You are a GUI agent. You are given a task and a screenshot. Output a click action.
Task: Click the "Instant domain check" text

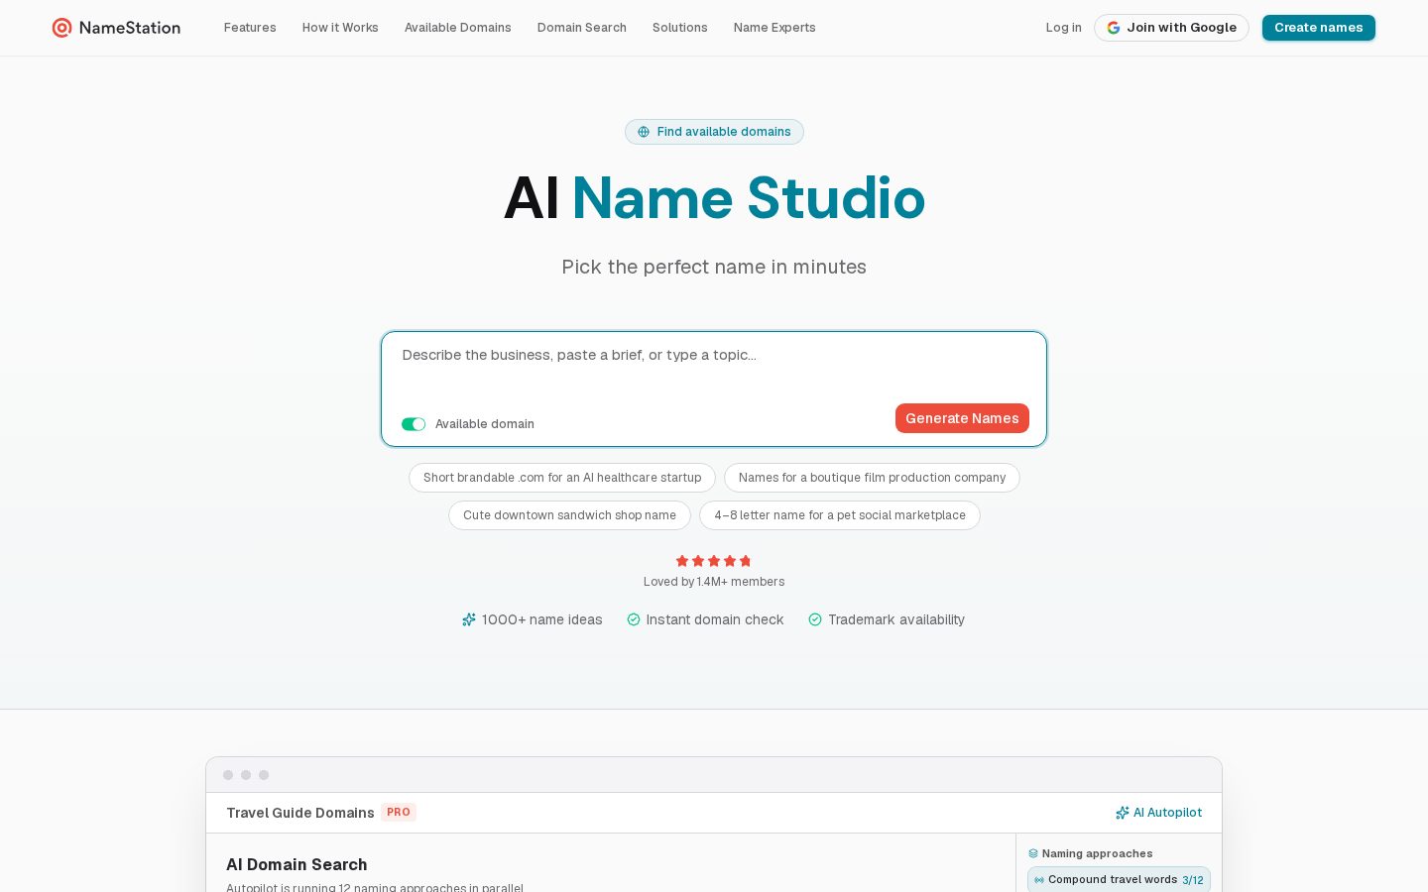click(715, 619)
